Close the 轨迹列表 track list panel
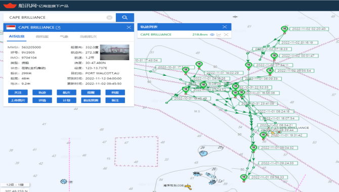The height and width of the screenshot is (192, 339). (x=225, y=27)
